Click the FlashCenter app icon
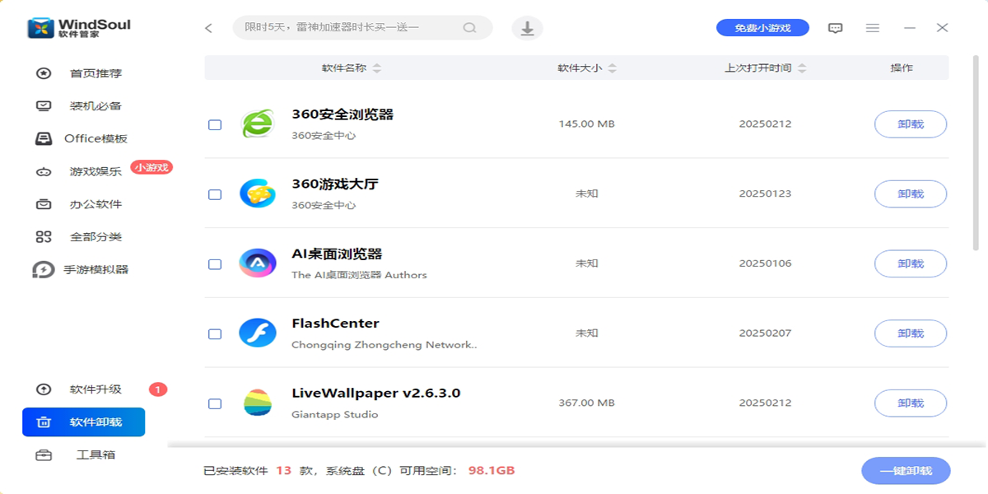This screenshot has height=494, width=988. [x=258, y=333]
